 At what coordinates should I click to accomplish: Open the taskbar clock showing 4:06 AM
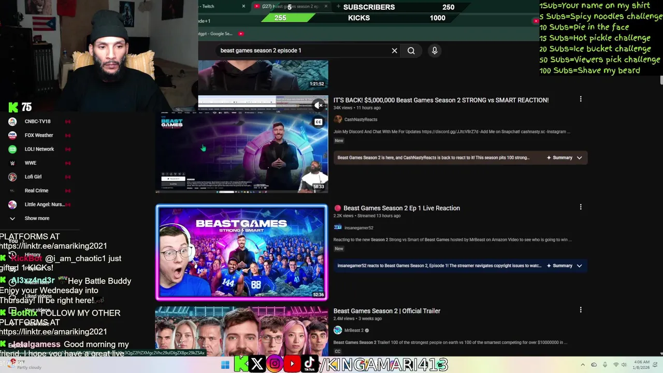pos(641,365)
